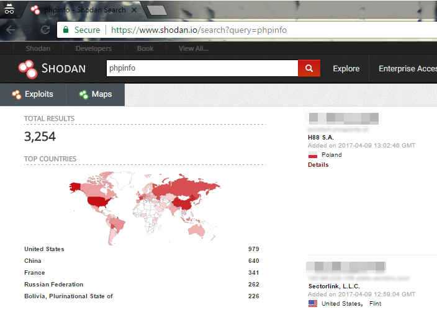Click the TOP COUNTRIES heading

pyautogui.click(x=50, y=159)
